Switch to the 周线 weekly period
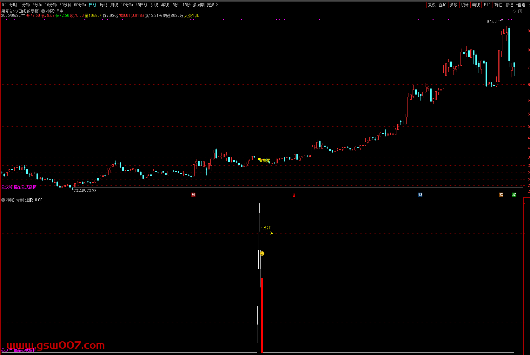 [x=103, y=5]
